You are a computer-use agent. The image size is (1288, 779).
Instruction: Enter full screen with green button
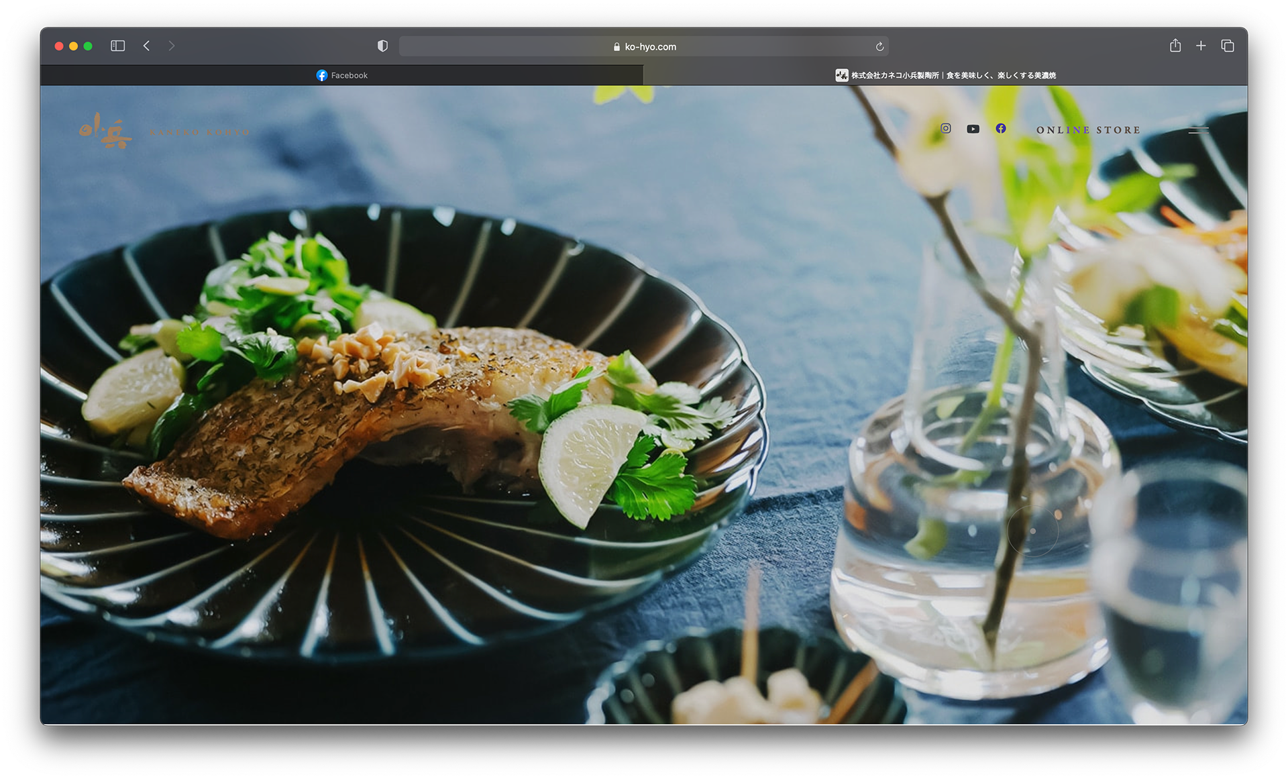click(x=88, y=46)
